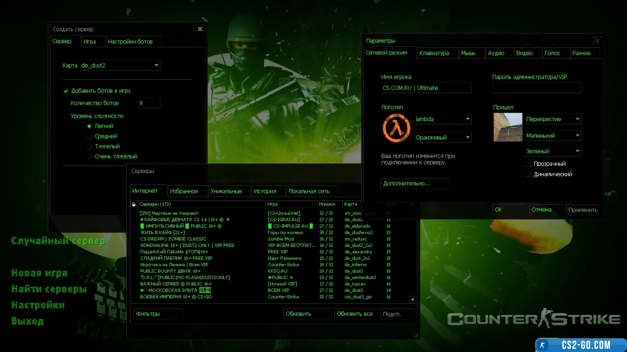Click the crosshair preview thumbnail
This screenshot has height=352, width=627.
(508, 127)
